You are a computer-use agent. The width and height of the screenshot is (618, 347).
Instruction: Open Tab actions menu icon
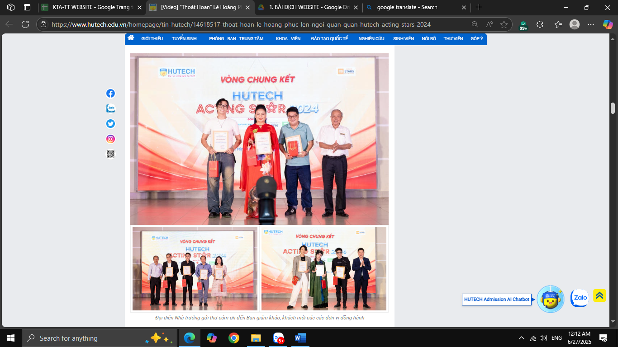click(x=27, y=7)
